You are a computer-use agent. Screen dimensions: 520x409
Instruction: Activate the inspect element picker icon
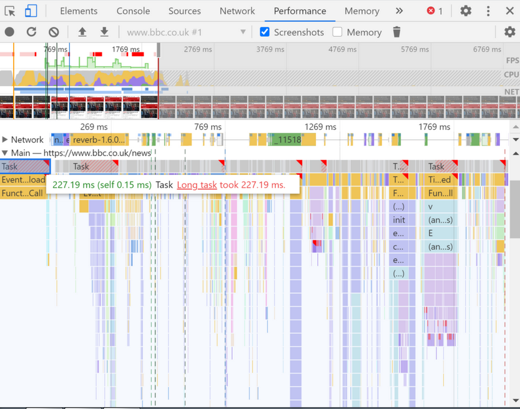point(10,11)
